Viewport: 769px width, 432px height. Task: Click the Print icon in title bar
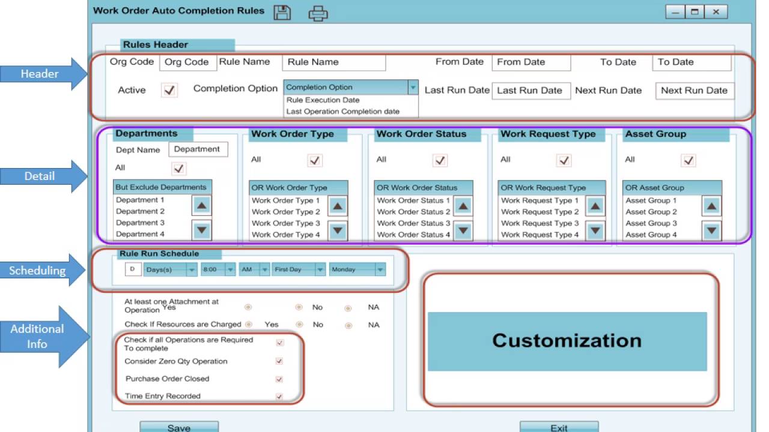318,13
